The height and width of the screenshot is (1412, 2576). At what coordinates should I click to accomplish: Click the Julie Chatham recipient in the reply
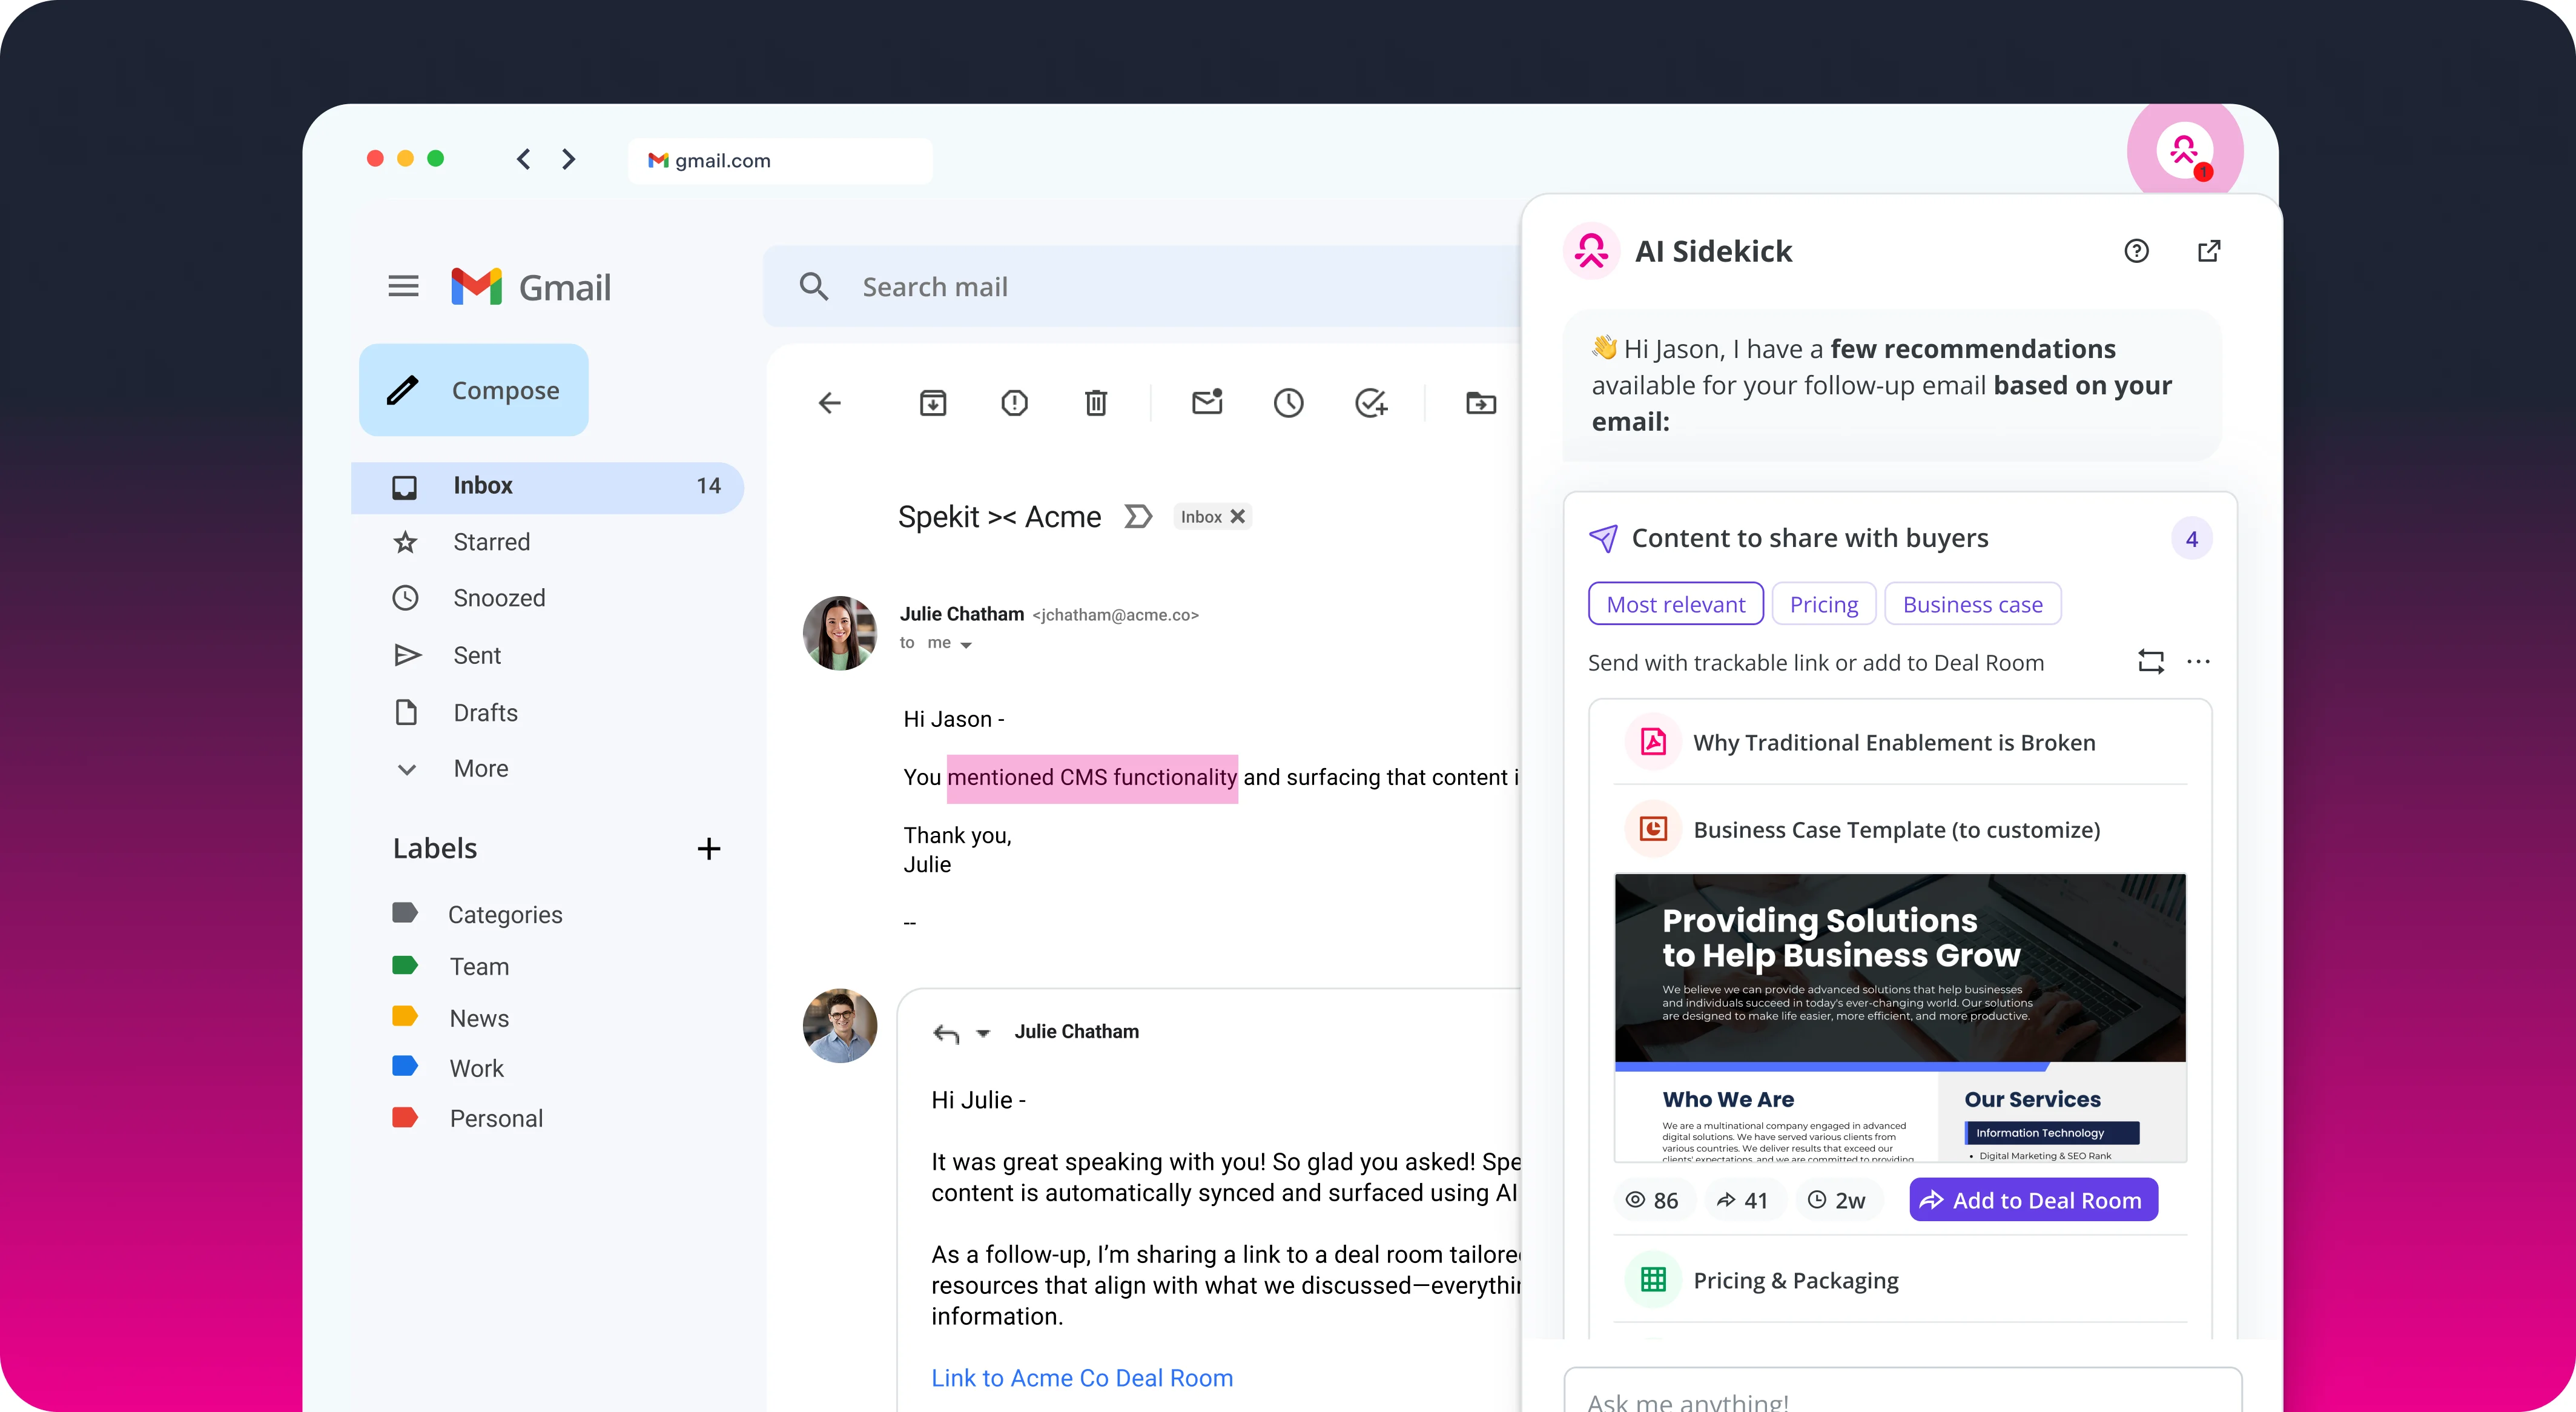[1077, 1032]
